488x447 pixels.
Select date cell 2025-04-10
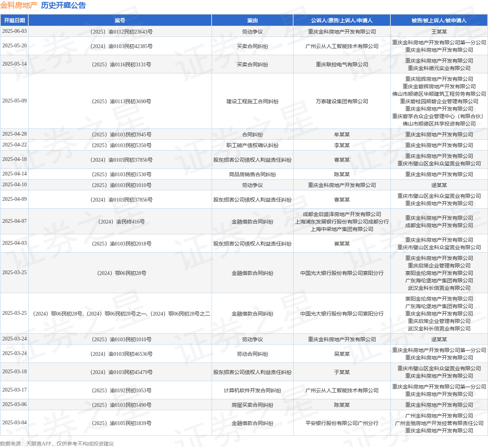point(15,185)
